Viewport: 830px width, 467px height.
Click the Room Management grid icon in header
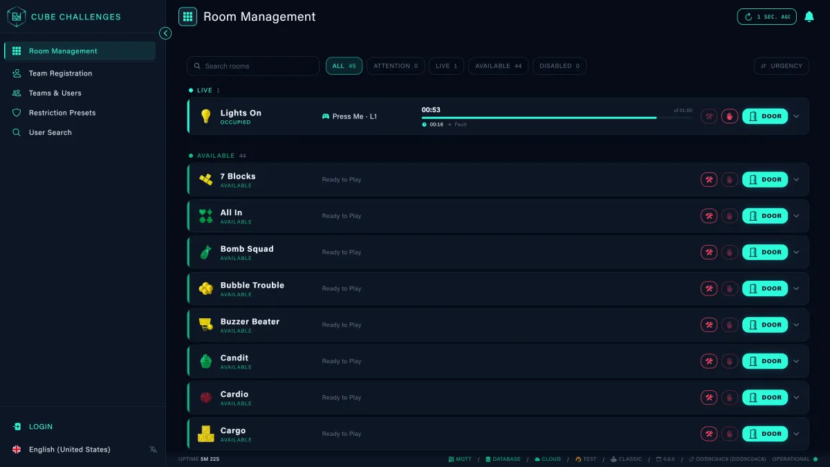click(187, 17)
